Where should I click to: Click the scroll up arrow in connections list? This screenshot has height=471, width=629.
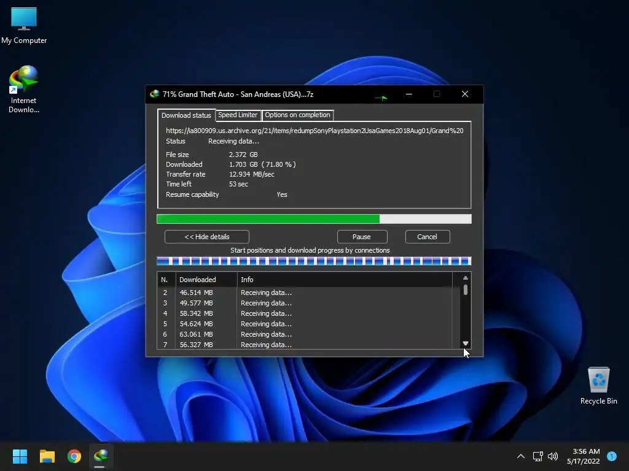point(466,278)
